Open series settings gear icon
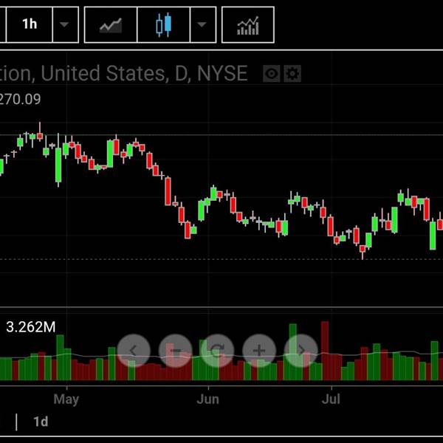This screenshot has height=443, width=443. [x=292, y=74]
